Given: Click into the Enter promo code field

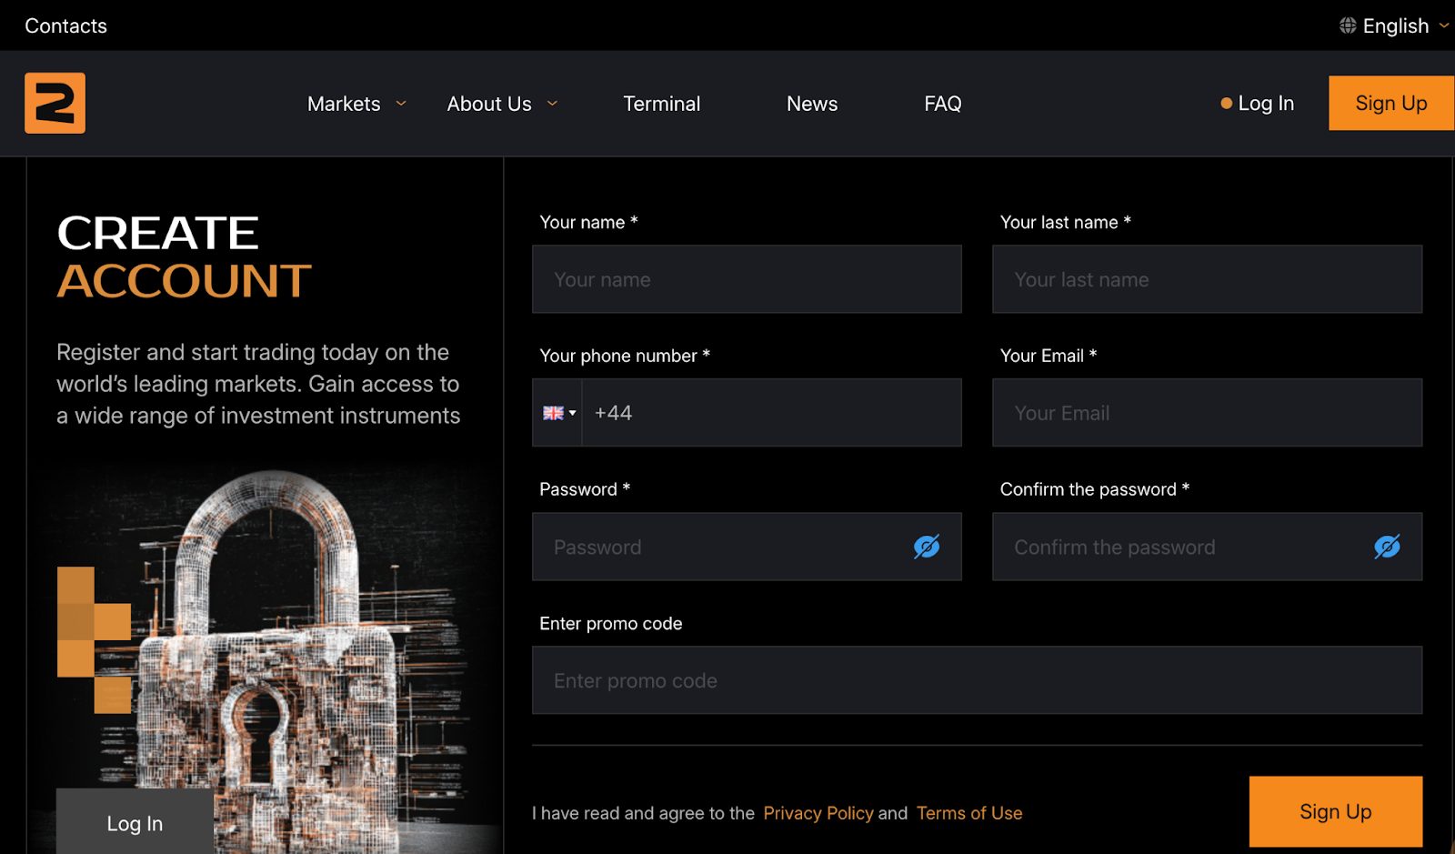Looking at the screenshot, I should [976, 680].
